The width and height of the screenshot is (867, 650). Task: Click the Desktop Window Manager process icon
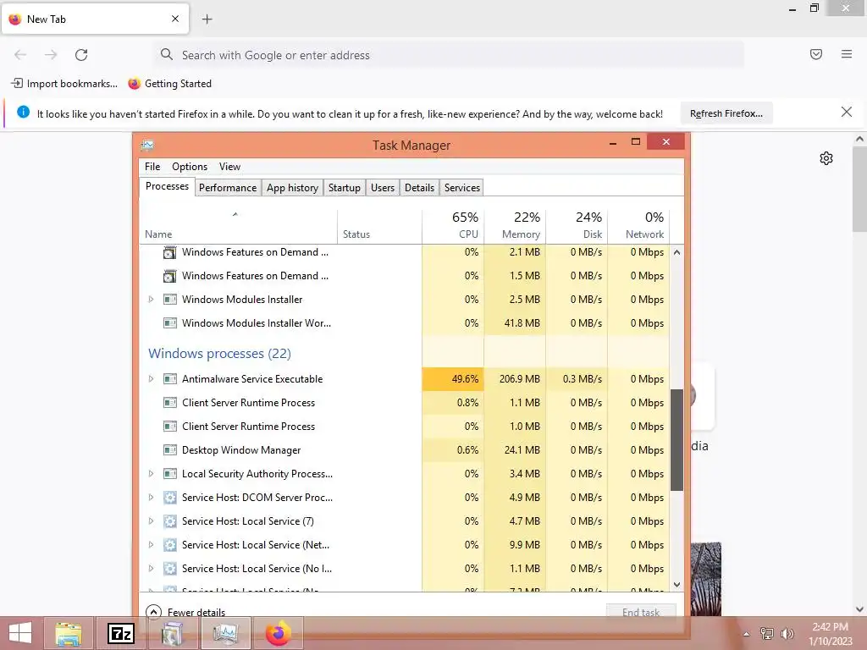(170, 450)
